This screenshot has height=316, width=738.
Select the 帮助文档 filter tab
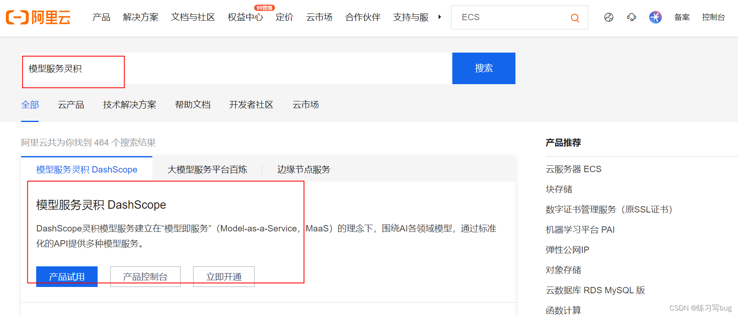point(193,105)
